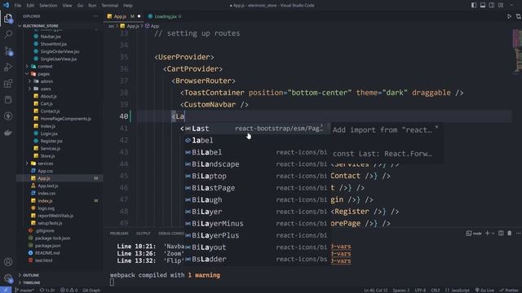Switch to the Output panel tab
This screenshot has width=522, height=293.
pos(144,234)
